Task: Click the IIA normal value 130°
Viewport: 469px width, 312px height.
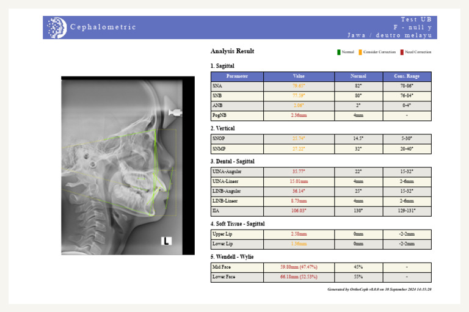Action: (x=358, y=211)
